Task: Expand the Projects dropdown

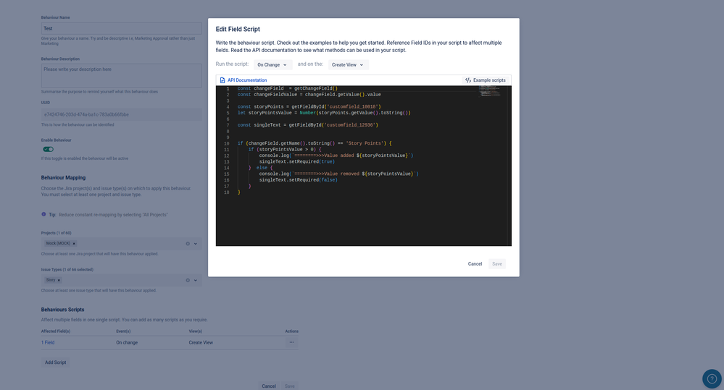Action: pos(196,243)
